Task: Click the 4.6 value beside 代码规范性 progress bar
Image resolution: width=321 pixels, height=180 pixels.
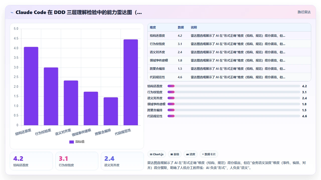Action: pyautogui.click(x=304, y=116)
